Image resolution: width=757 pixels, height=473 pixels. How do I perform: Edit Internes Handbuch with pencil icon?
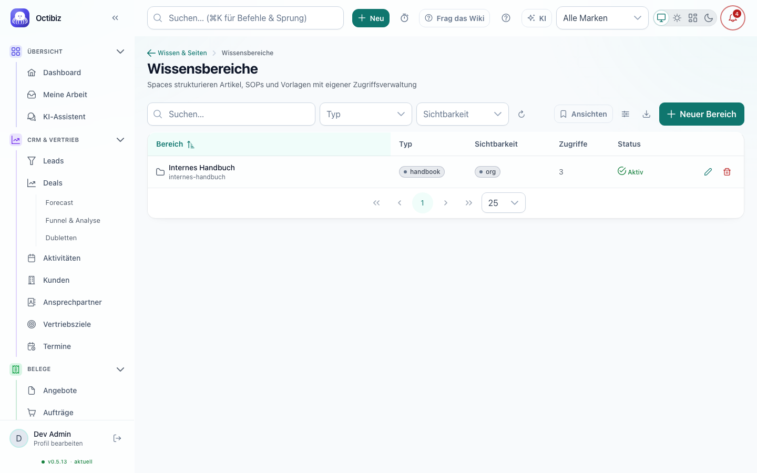708,172
